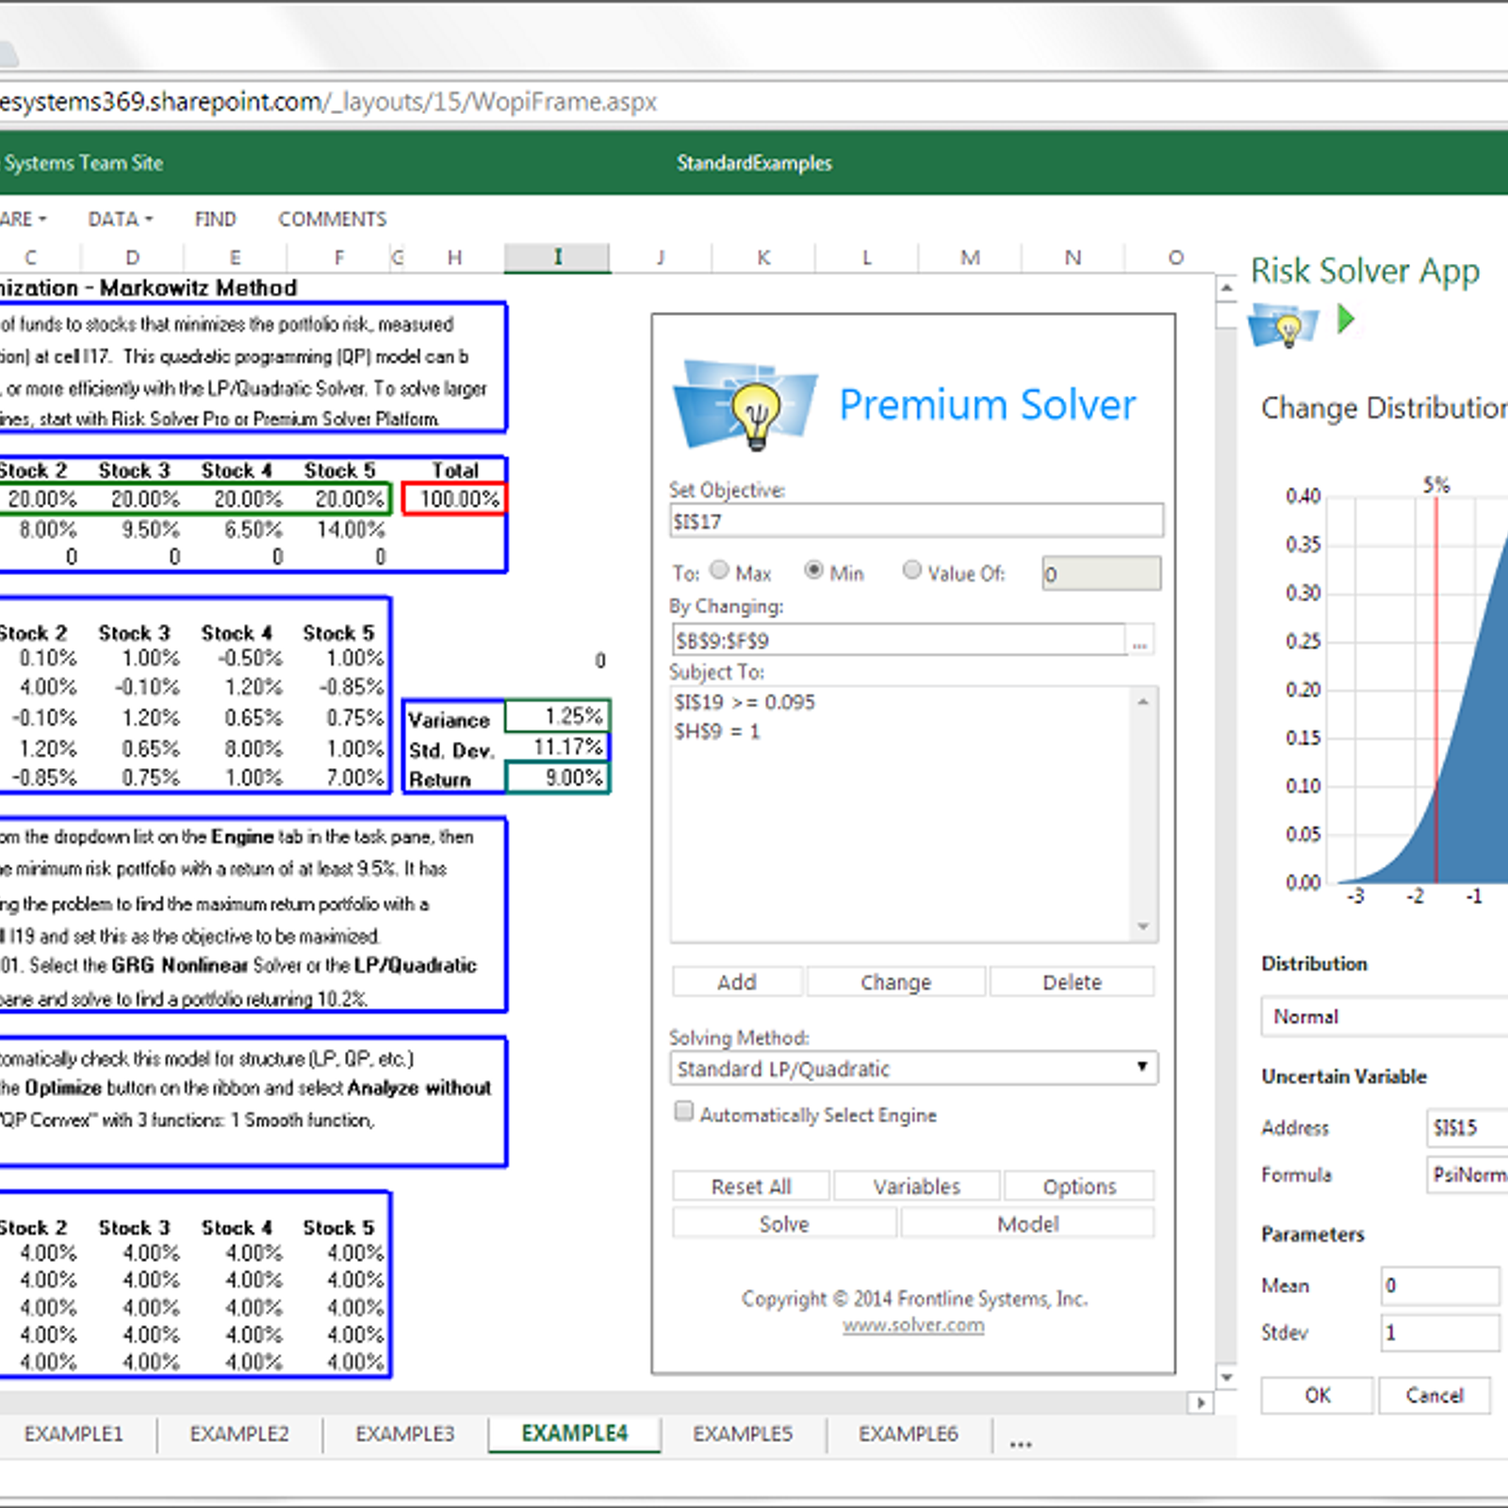
Task: Click the Mean parameter field
Action: pos(1440,1286)
